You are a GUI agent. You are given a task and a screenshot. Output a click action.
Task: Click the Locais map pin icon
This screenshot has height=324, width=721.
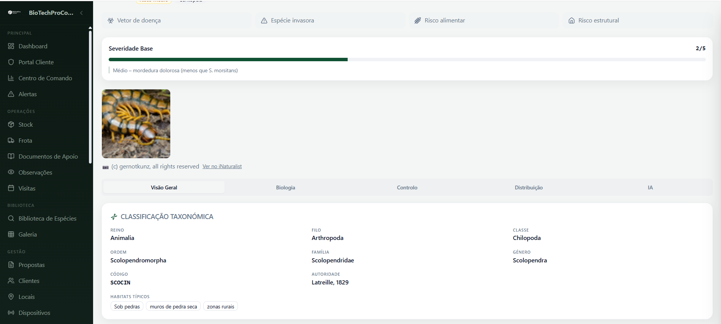(x=11, y=297)
